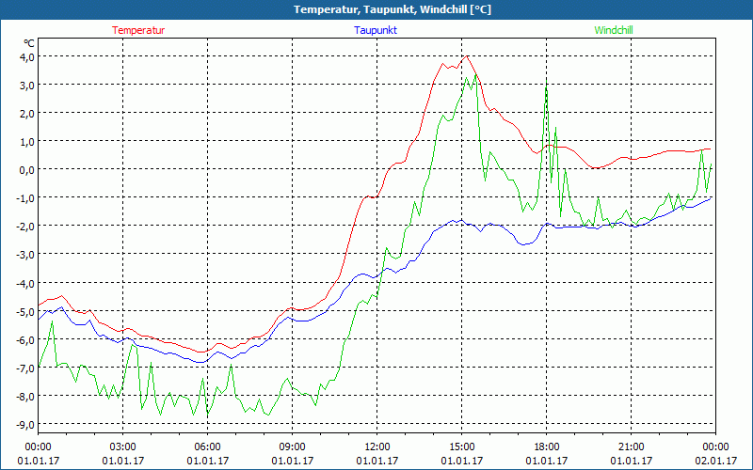Viewport: 753px width, 470px height.
Task: Click the '1,0' y-axis value
Action: click(27, 142)
